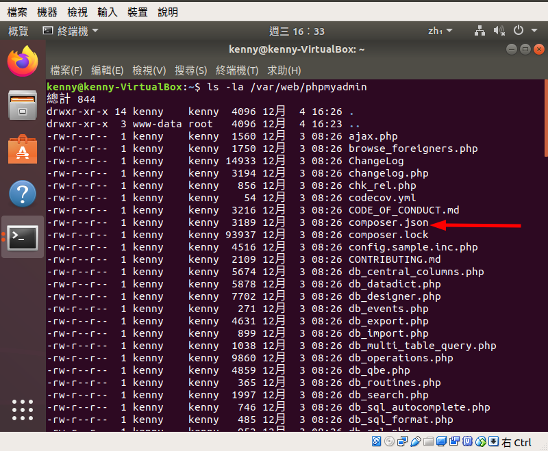Minimize the kenny@kenny-VirtualBox terminal window
This screenshot has width=548, height=451.
point(511,49)
